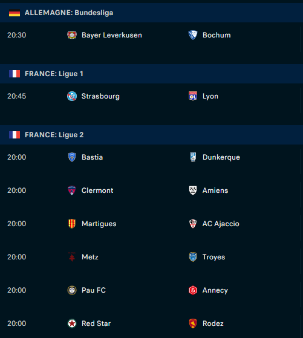Click the Annecy red badge
This screenshot has height=338, width=303.
pyautogui.click(x=193, y=290)
